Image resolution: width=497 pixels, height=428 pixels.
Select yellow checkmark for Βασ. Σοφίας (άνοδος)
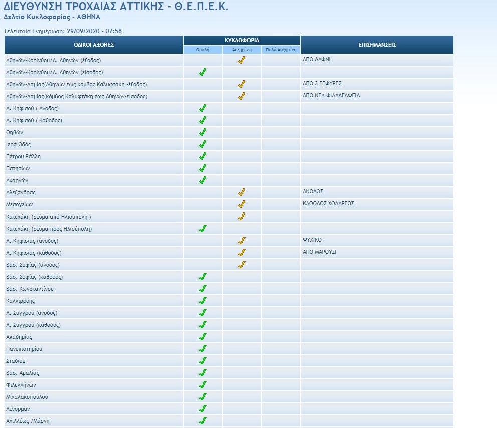tap(242, 265)
